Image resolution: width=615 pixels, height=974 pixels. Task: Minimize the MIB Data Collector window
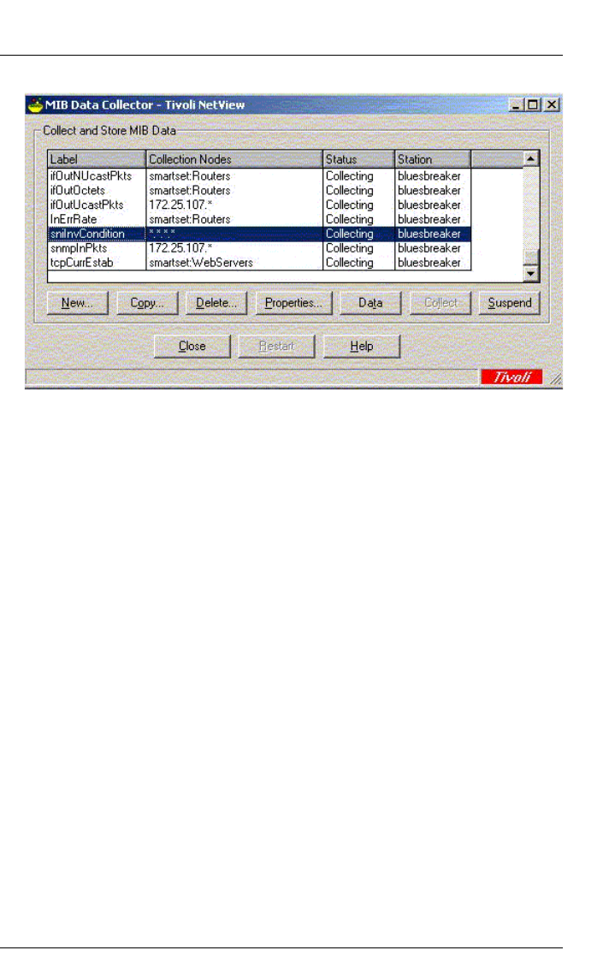[517, 105]
